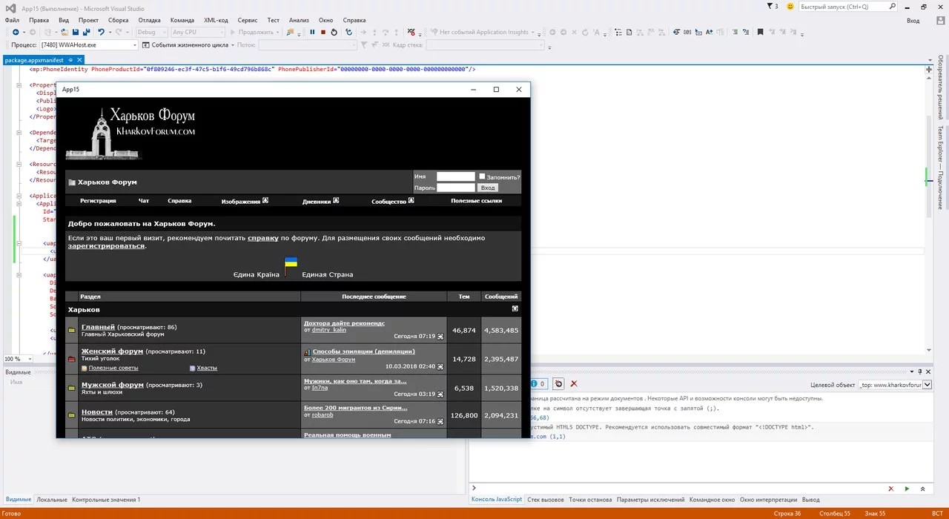The height and width of the screenshot is (519, 949).
Task: Pause debugging with the Break All button
Action: (312, 32)
